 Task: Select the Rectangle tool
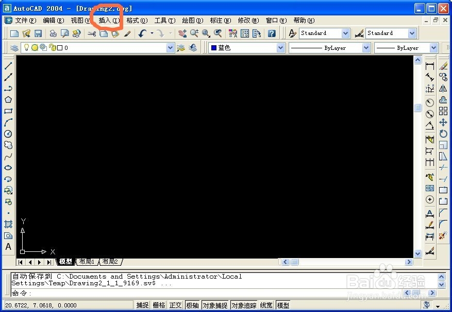click(x=8, y=111)
